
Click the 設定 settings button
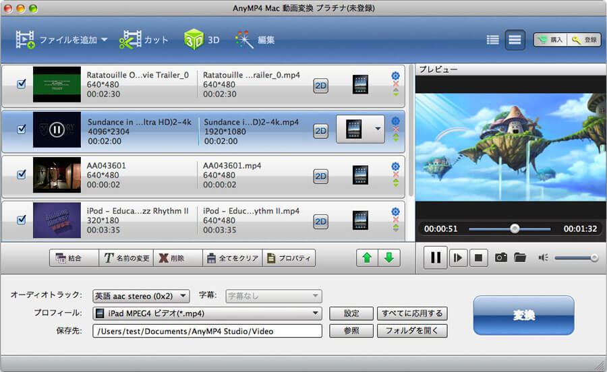click(x=351, y=313)
